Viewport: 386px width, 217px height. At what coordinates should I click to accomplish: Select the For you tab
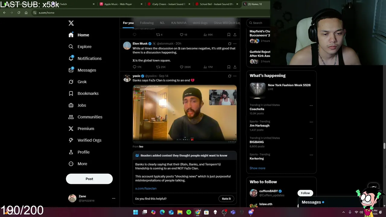pyautogui.click(x=128, y=23)
